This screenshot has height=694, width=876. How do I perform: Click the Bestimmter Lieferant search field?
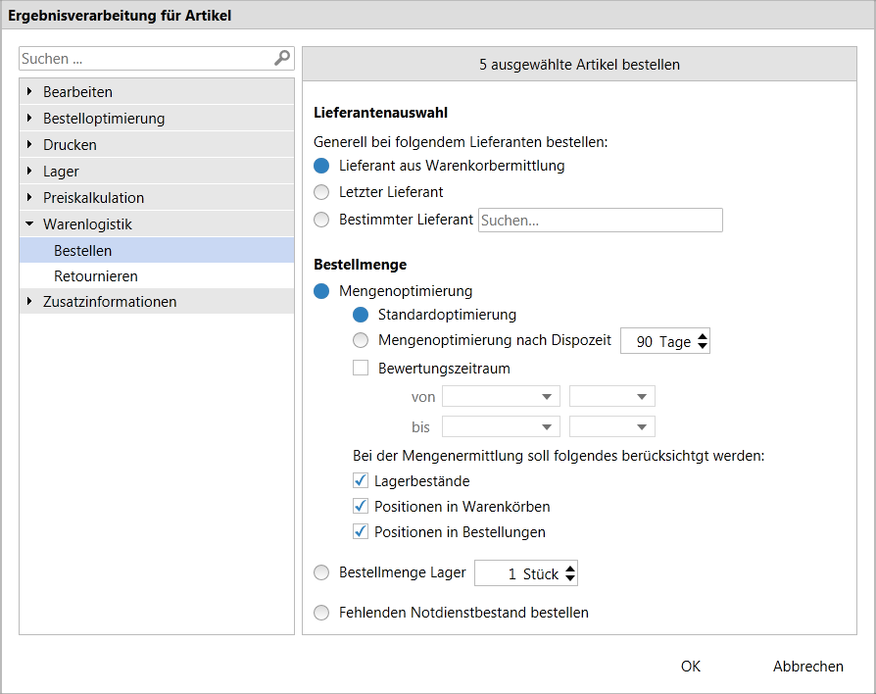pos(600,221)
